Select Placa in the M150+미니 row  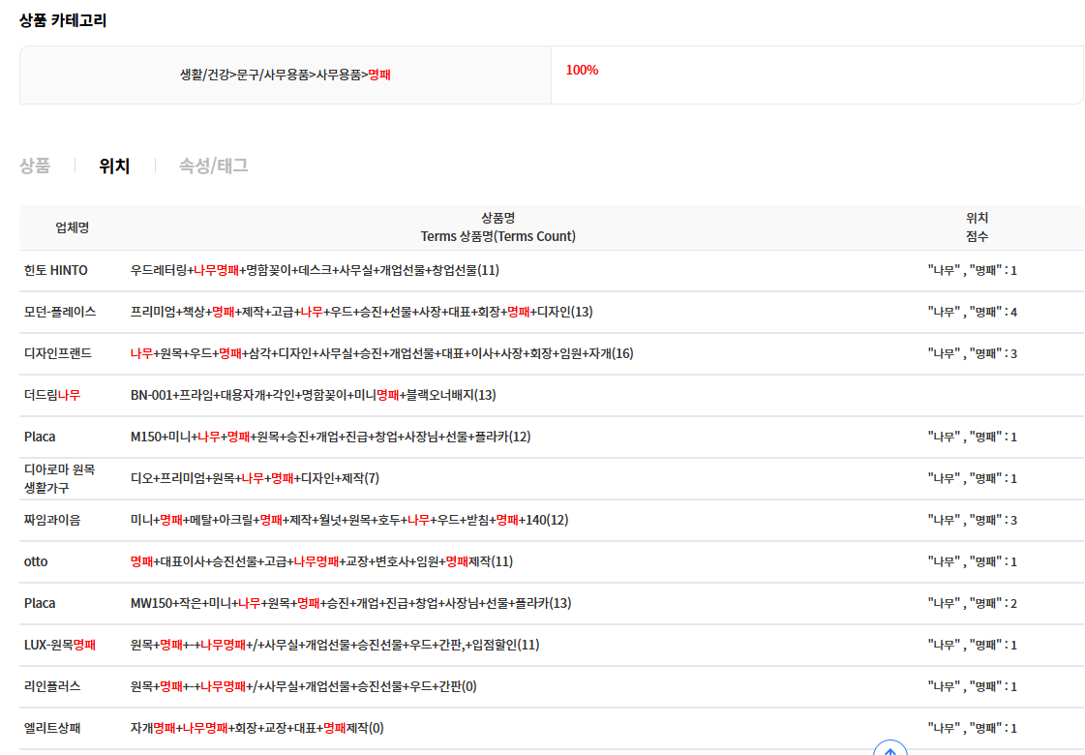[x=40, y=437]
